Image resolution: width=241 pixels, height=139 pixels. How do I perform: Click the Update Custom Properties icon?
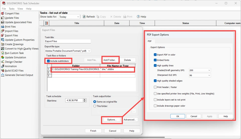[x=3, y=40]
